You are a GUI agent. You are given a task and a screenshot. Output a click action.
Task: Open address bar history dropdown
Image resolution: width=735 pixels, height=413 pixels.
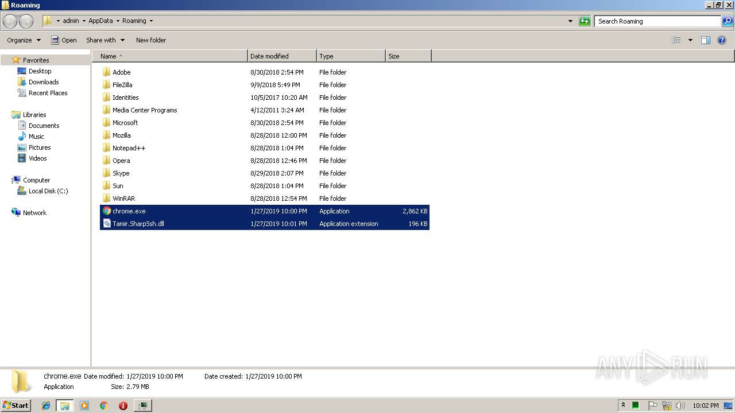tap(570, 21)
